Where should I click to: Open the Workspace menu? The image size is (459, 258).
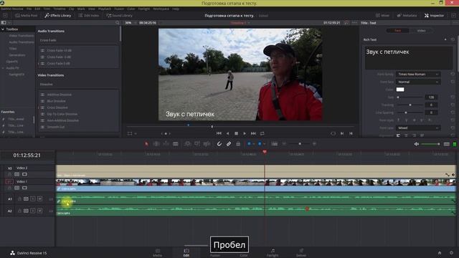pyautogui.click(x=161, y=9)
